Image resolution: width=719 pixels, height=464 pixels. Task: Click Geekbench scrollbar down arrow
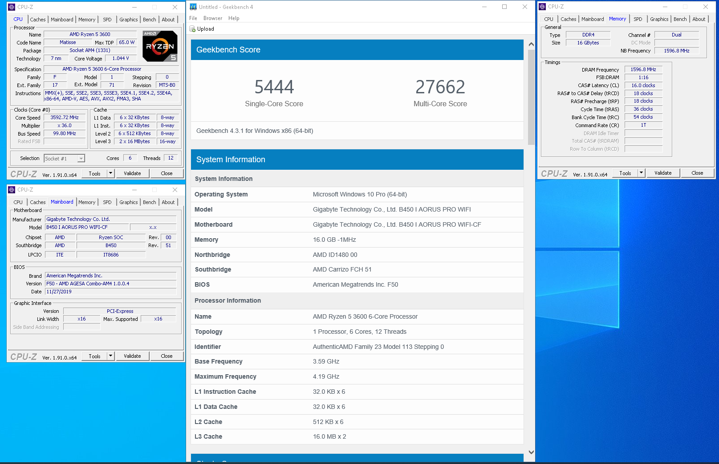531,452
